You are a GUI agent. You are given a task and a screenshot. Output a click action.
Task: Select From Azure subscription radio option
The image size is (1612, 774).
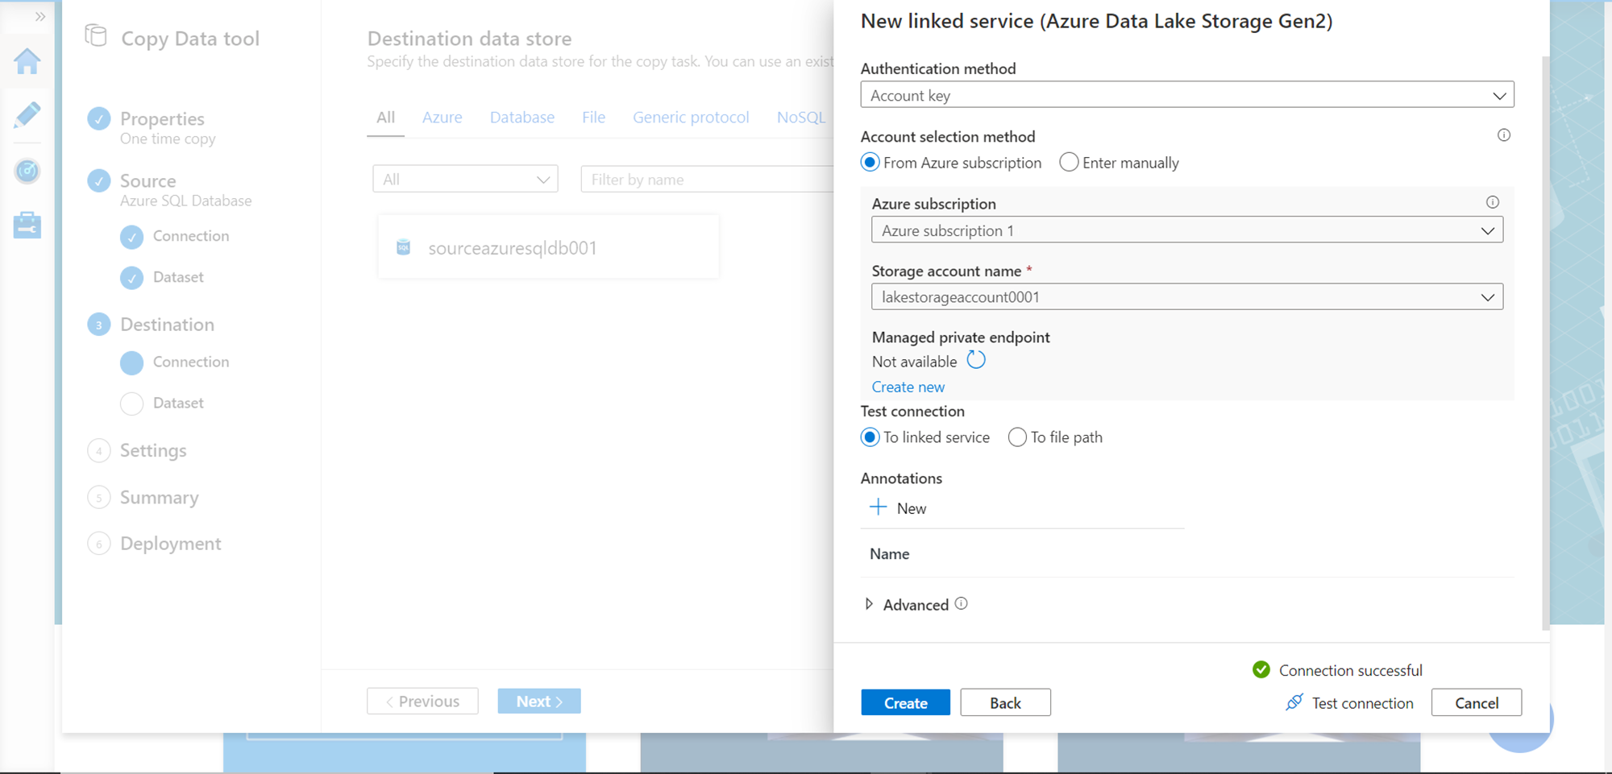(870, 163)
